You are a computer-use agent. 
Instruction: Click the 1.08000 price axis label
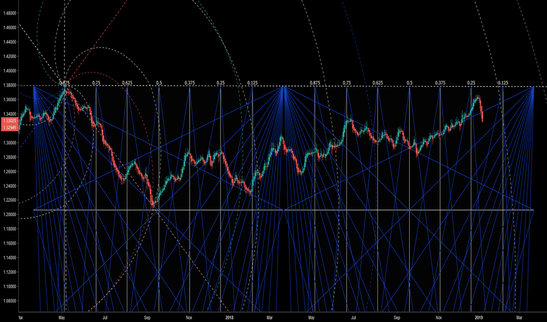[9, 301]
